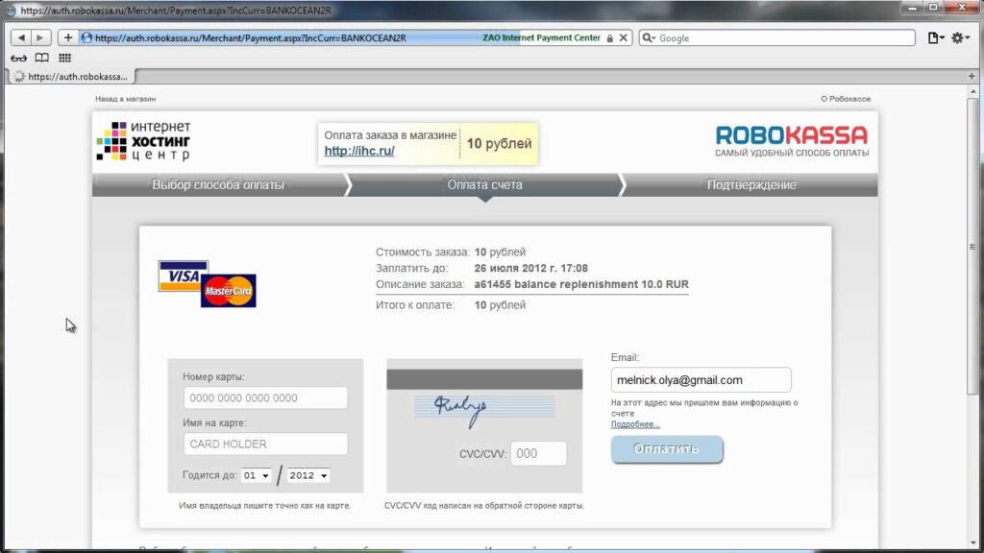The image size is (984, 553).
Task: Open the settings gear menu
Action: (961, 37)
